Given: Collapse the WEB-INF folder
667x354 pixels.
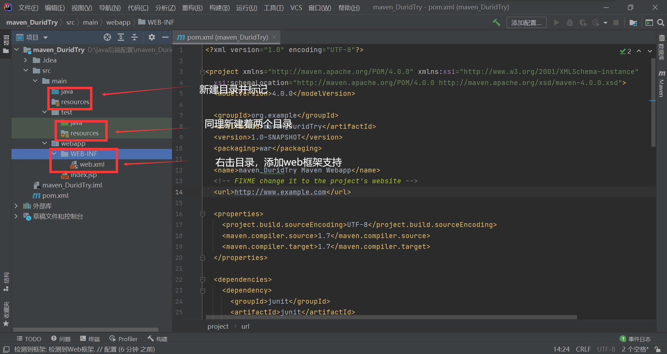Looking at the screenshot, I should click(54, 154).
